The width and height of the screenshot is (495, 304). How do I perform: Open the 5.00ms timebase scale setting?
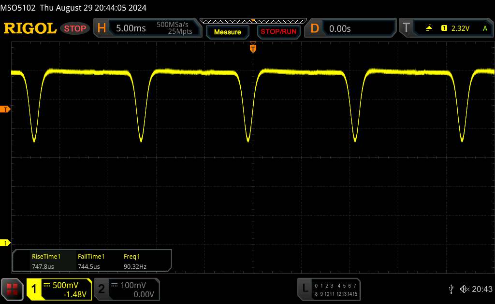pos(131,28)
